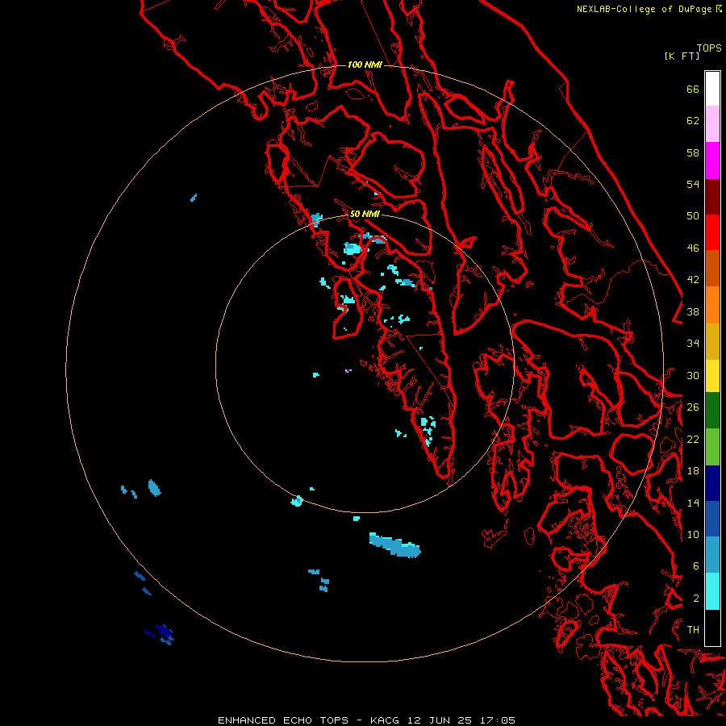Click the '[K FT]' units label
The width and height of the screenshot is (726, 726).
point(682,56)
